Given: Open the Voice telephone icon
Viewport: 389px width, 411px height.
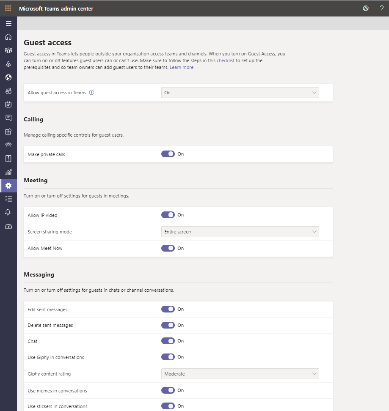Looking at the screenshot, I should click(x=8, y=145).
